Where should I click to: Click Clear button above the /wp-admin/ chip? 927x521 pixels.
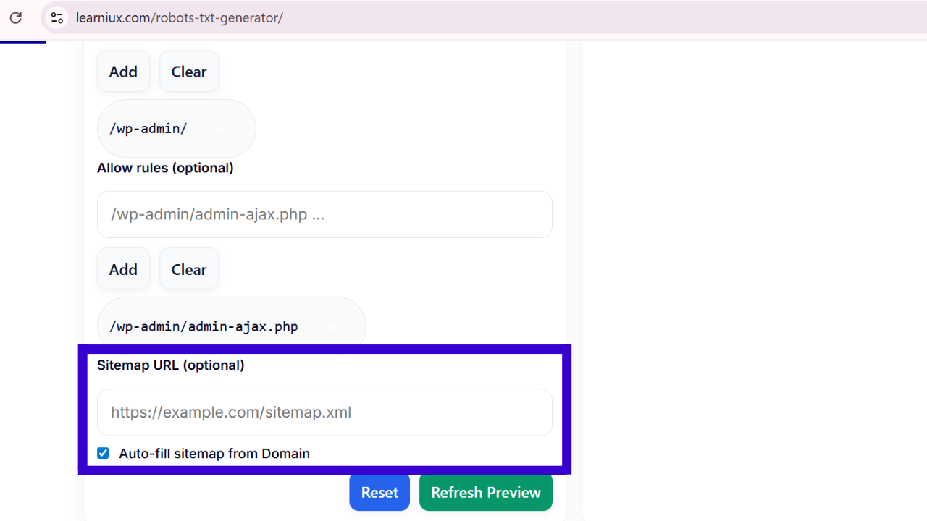(188, 72)
